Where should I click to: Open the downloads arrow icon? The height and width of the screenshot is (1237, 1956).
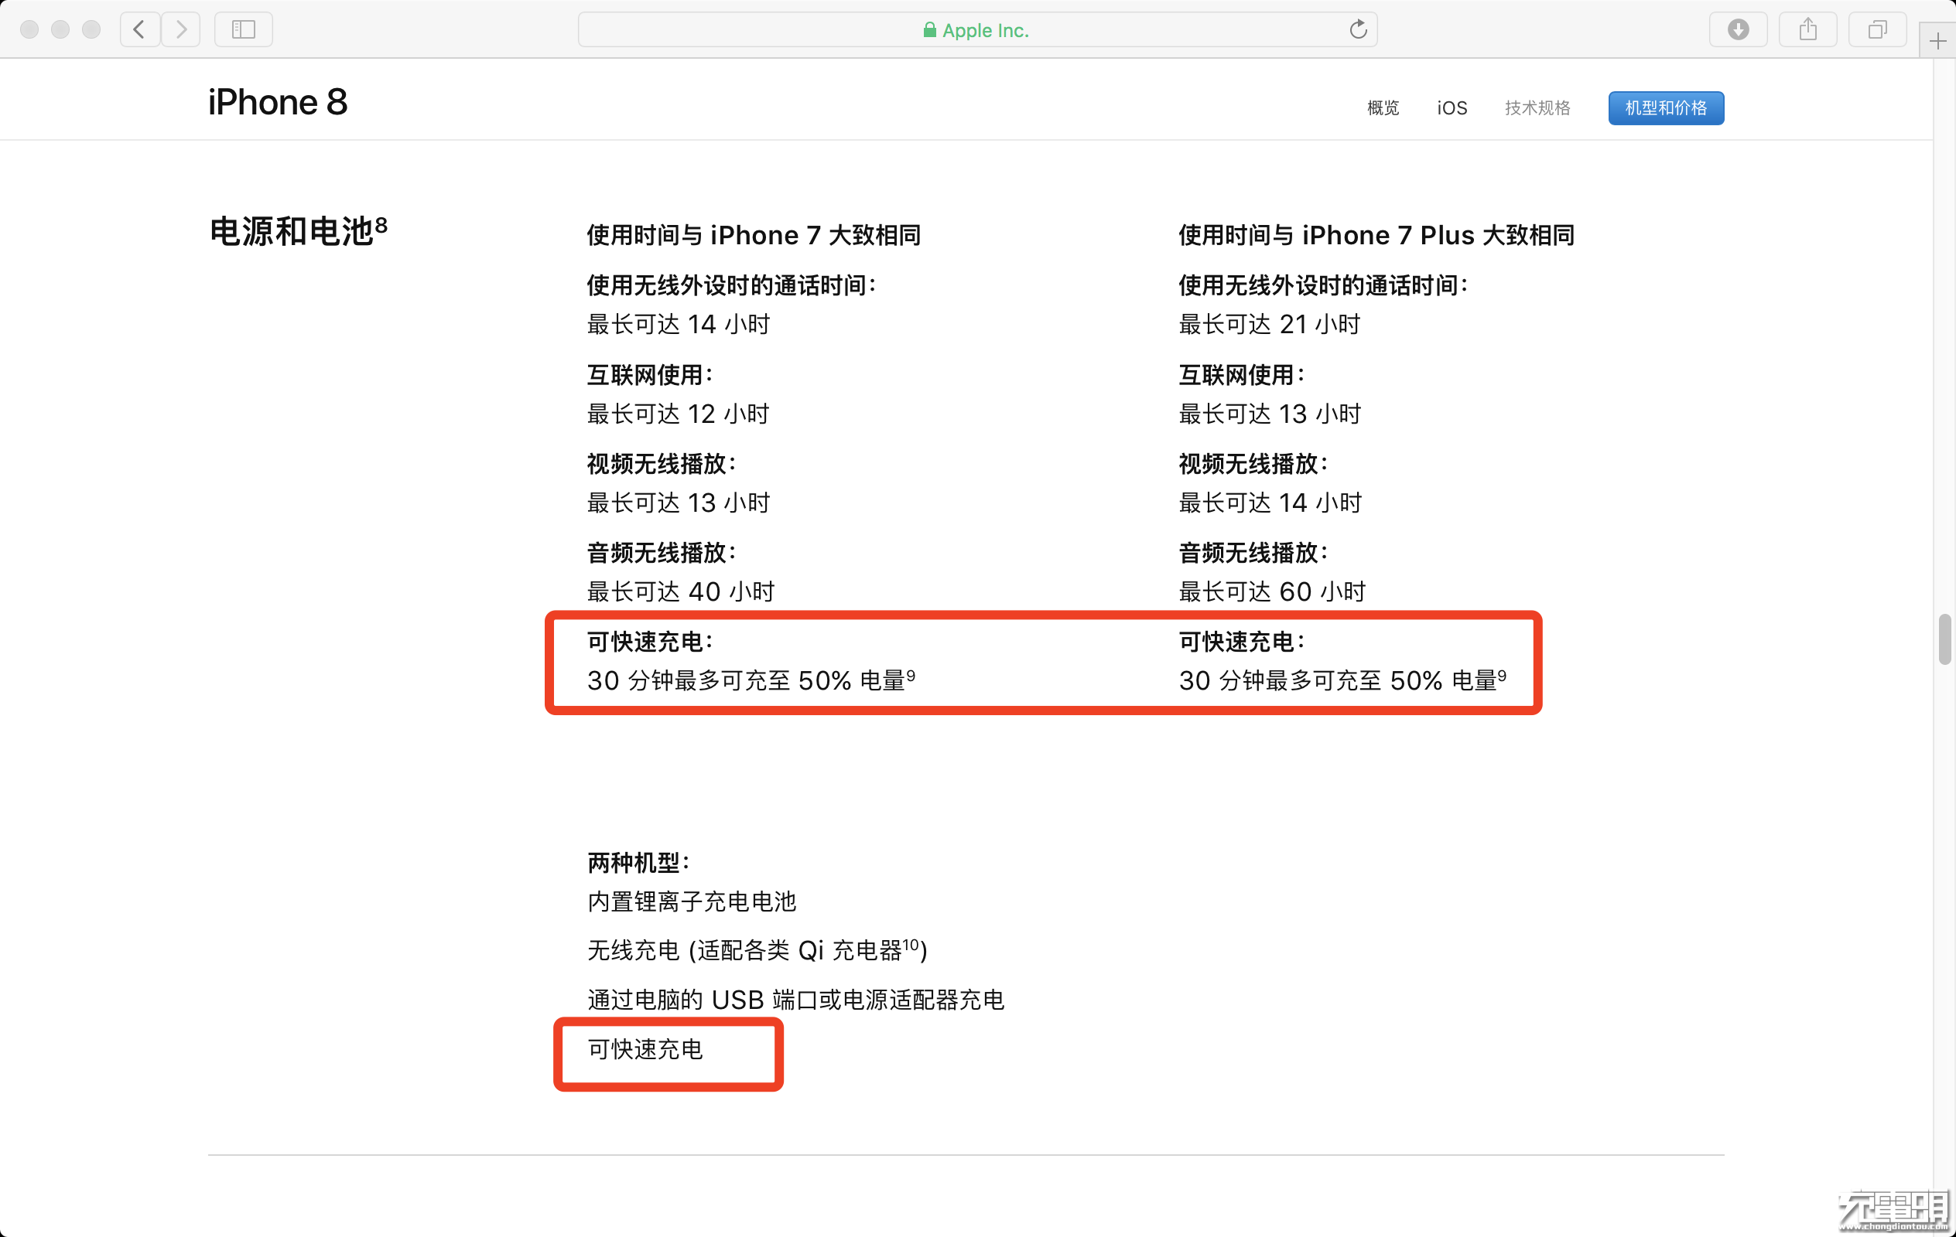[x=1738, y=30]
